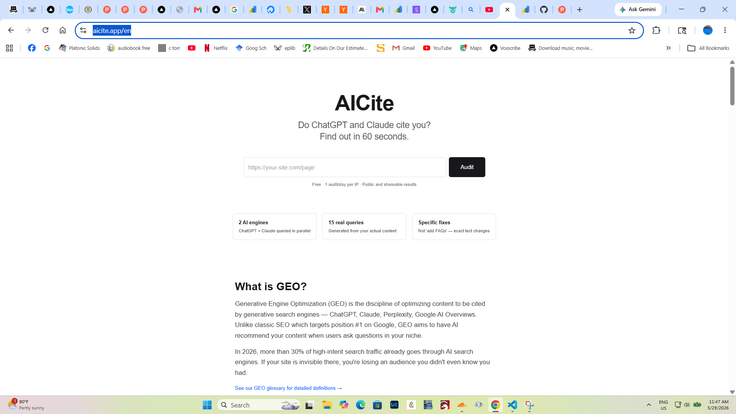The height and width of the screenshot is (414, 736).
Task: Click the '2 AI engines' card
Action: coord(274,227)
